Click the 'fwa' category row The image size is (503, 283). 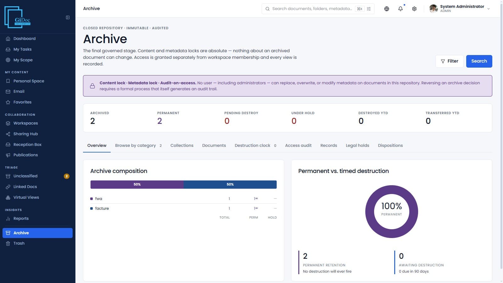coord(184,199)
